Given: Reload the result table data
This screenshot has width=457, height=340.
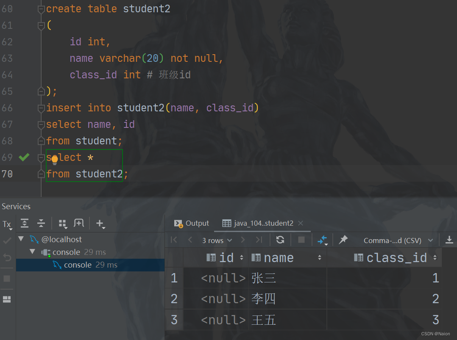Looking at the screenshot, I should point(280,240).
